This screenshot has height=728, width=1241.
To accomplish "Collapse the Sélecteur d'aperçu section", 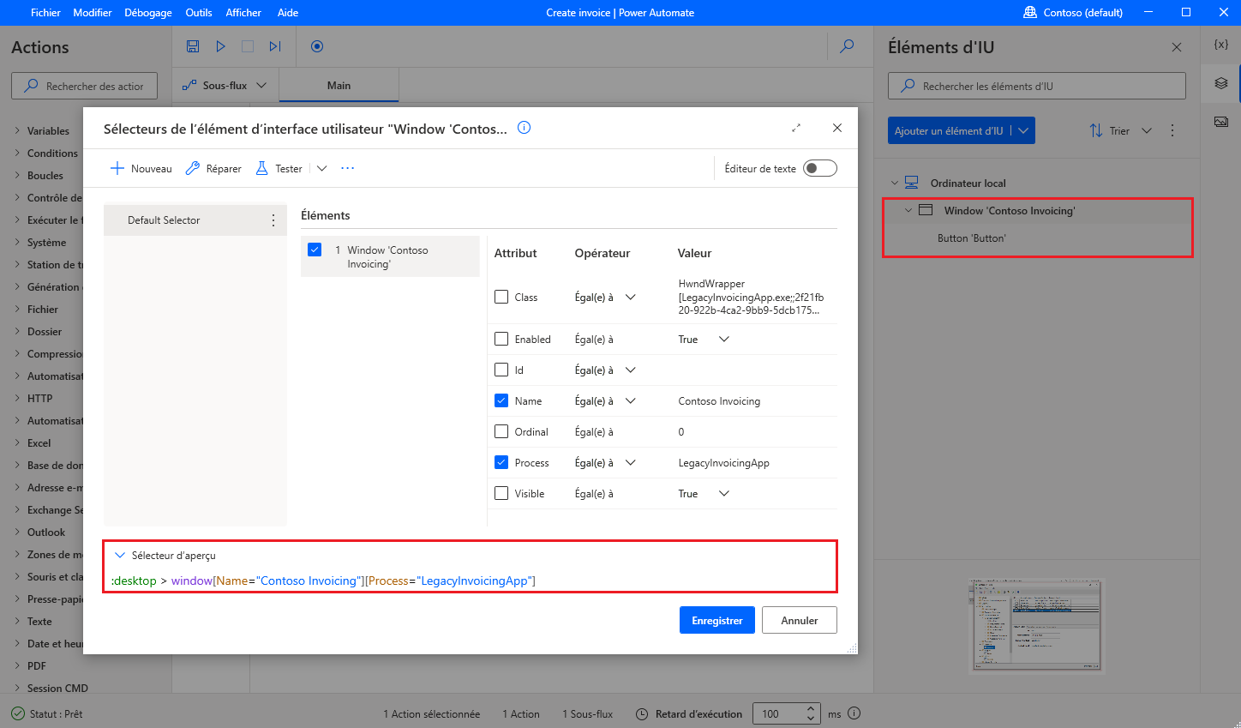I will [120, 555].
